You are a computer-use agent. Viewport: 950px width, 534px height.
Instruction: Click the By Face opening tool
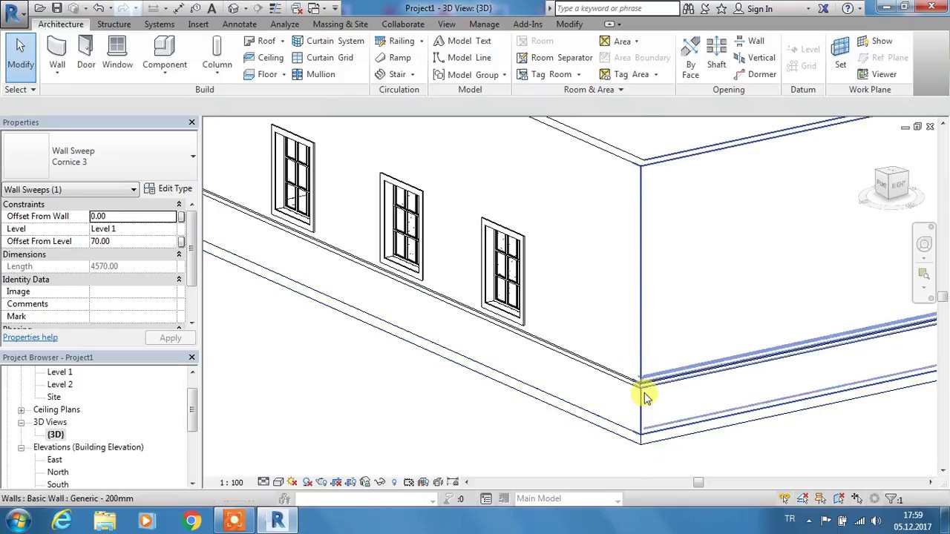coord(690,58)
